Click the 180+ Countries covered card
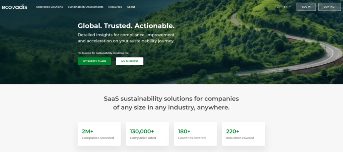 point(195,134)
